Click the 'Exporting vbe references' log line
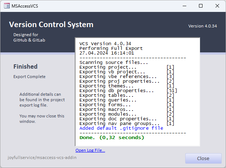Image resolution: width=226 pixels, height=168 pixels. pyautogui.click(x=118, y=76)
